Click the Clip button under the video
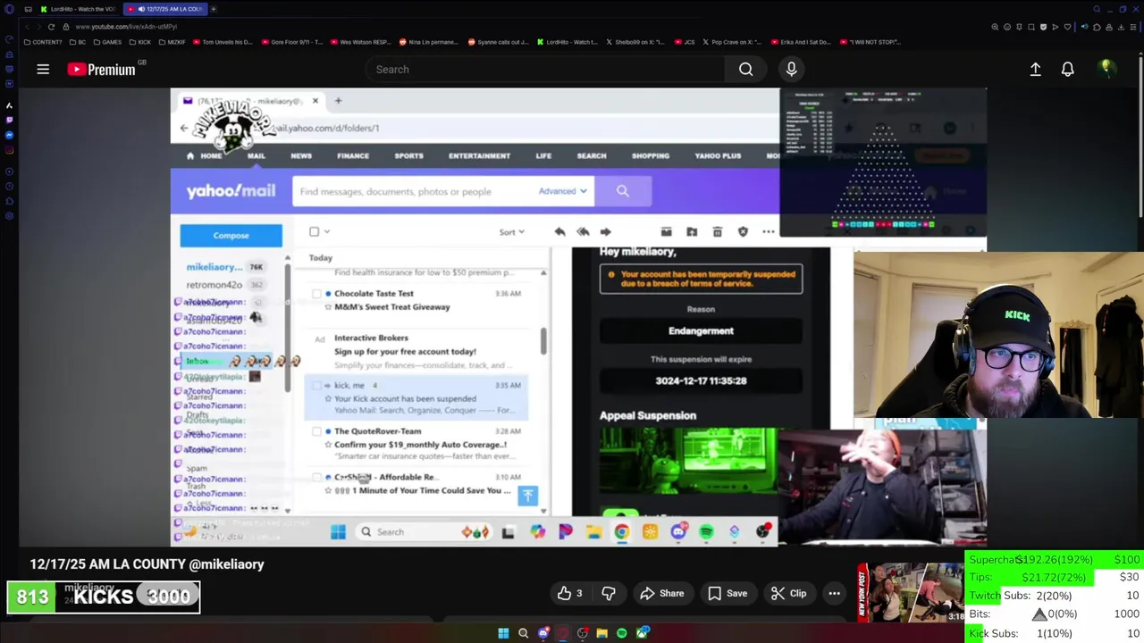The image size is (1144, 643). pos(788,593)
